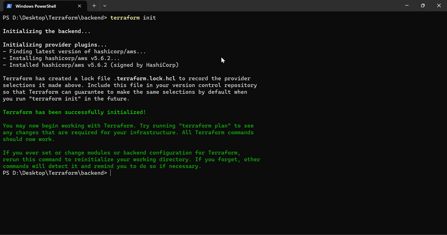Click the first prompt path D:\Desktop\Terraform\backend
Viewport: 447px width, 235px height.
pos(58,18)
